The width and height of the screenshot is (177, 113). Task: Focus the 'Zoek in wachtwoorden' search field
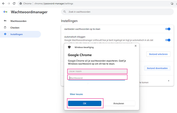click(x=117, y=12)
